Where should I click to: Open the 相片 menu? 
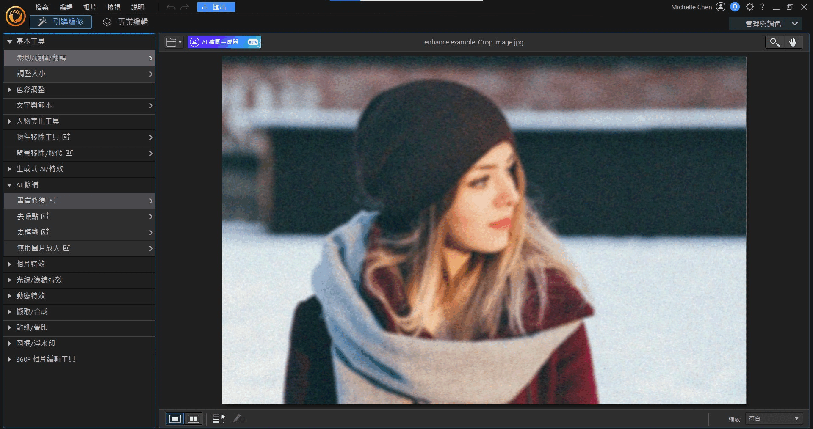[89, 7]
